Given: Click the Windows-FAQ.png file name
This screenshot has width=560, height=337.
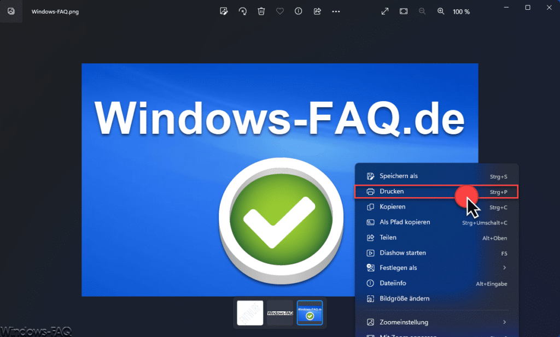Looking at the screenshot, I should [55, 11].
